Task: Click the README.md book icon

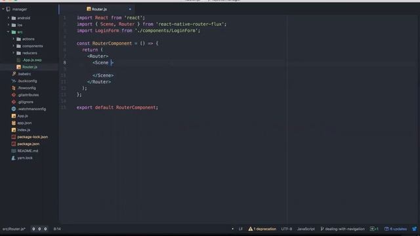Action: 14,151
